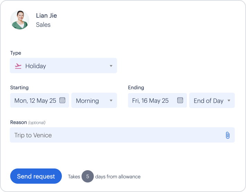This screenshot has width=246, height=192.
Task: Open the End of Day selector
Action: point(209,101)
